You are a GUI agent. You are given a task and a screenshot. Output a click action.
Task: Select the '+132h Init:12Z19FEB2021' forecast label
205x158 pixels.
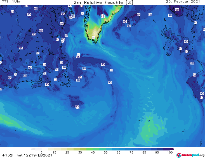(x=27, y=155)
